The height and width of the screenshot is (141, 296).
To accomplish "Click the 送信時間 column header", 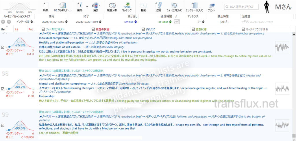I will coord(166,16).
